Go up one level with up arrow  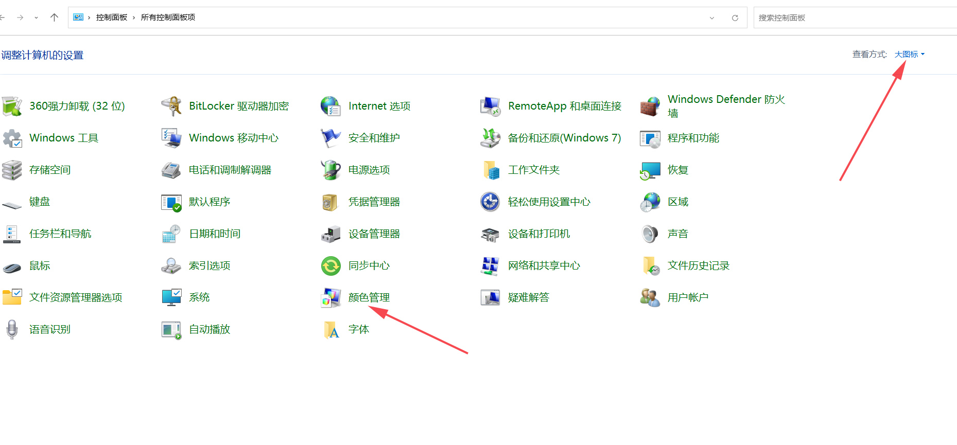(54, 17)
